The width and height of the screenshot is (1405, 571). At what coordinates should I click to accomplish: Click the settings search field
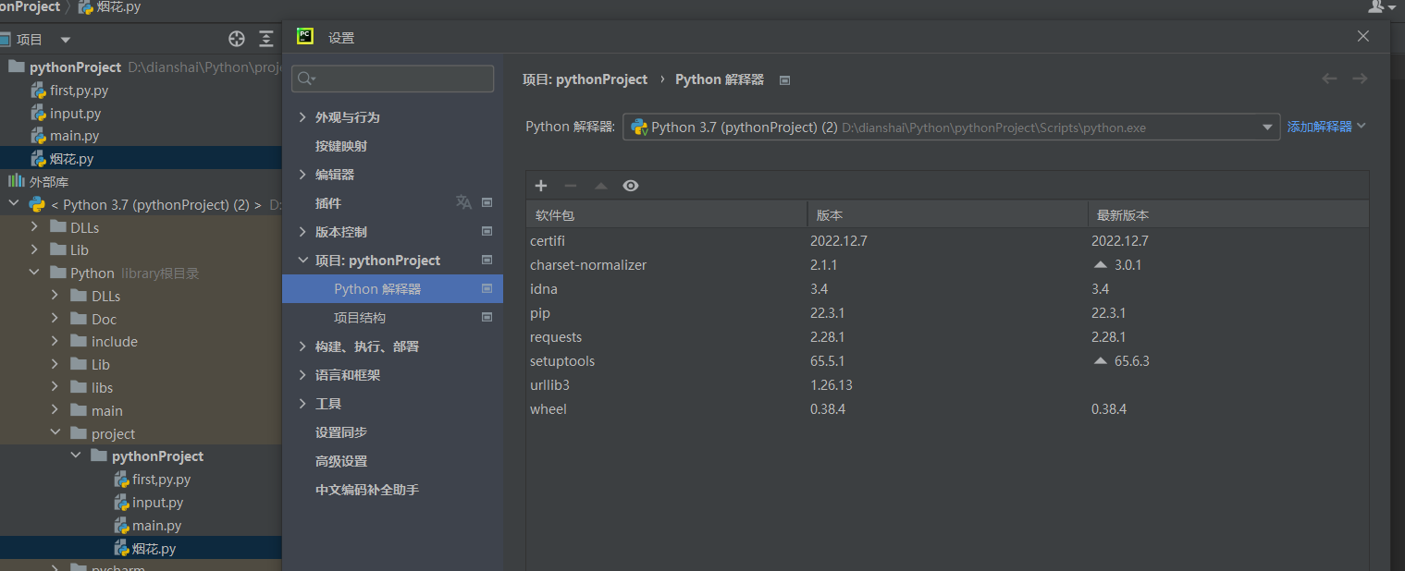pos(392,79)
